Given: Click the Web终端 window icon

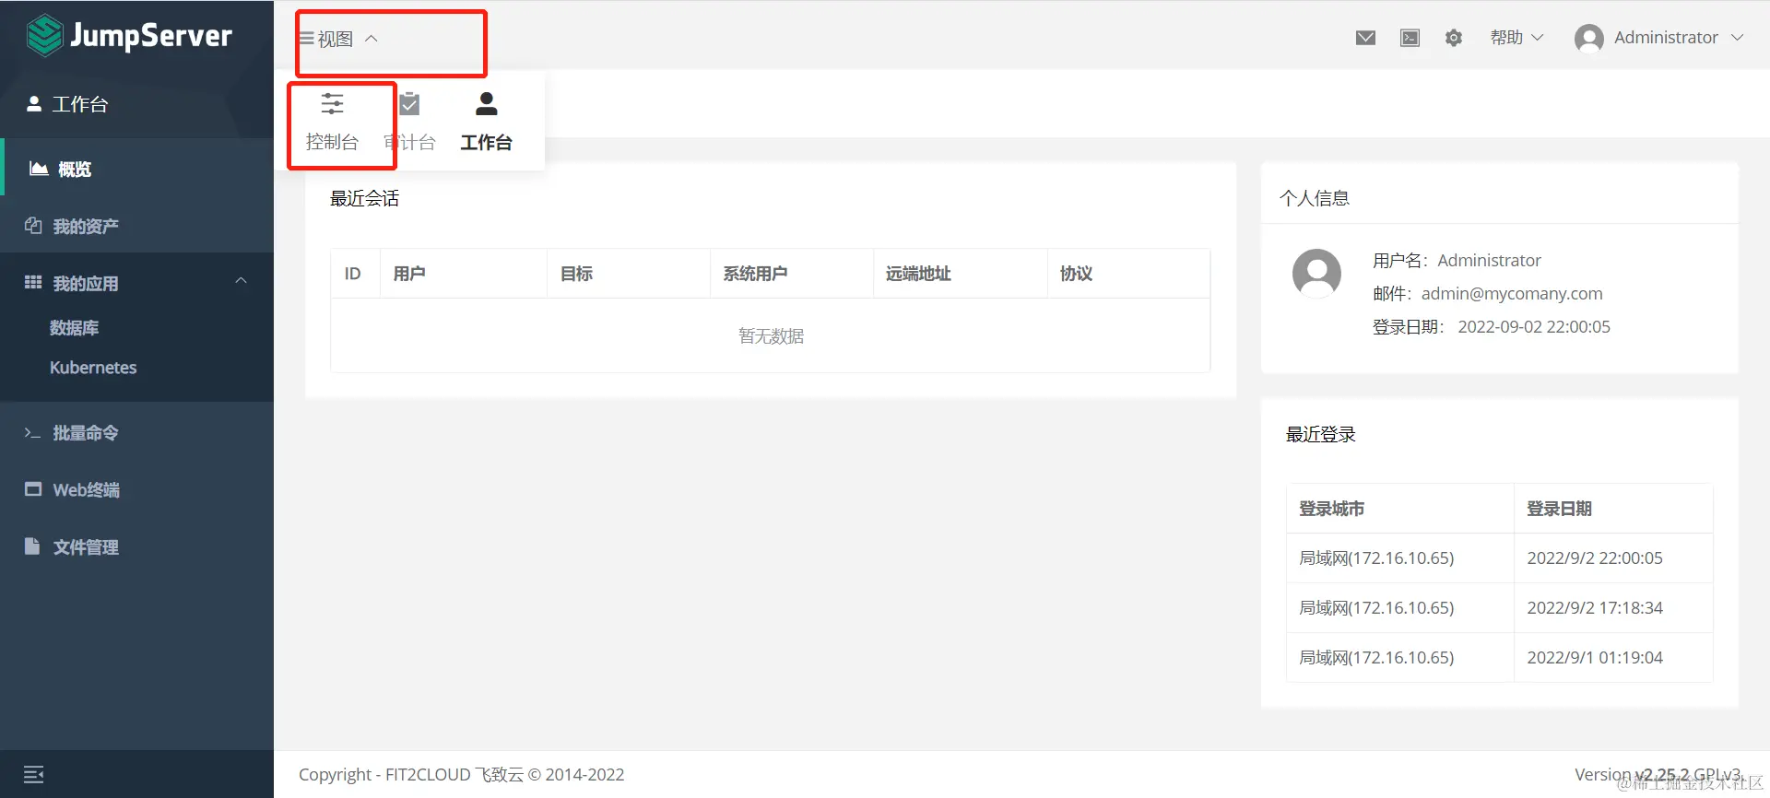Looking at the screenshot, I should 33,489.
